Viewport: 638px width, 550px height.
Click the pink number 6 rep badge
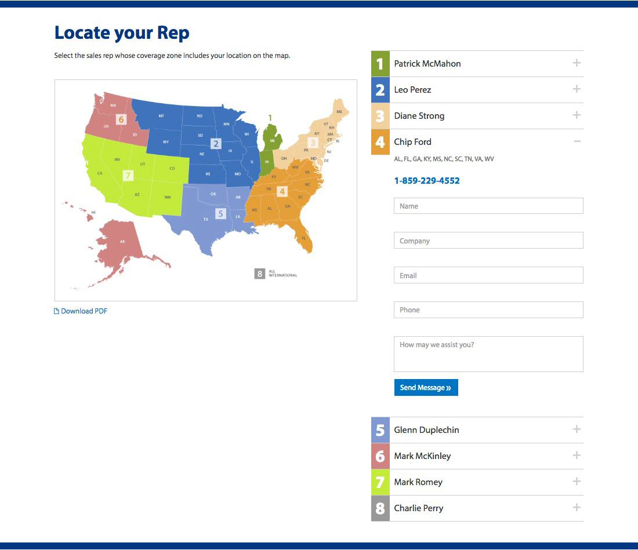[380, 456]
